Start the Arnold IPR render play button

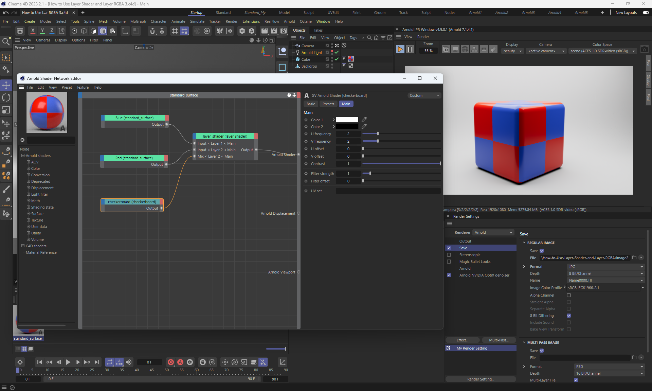(400, 50)
